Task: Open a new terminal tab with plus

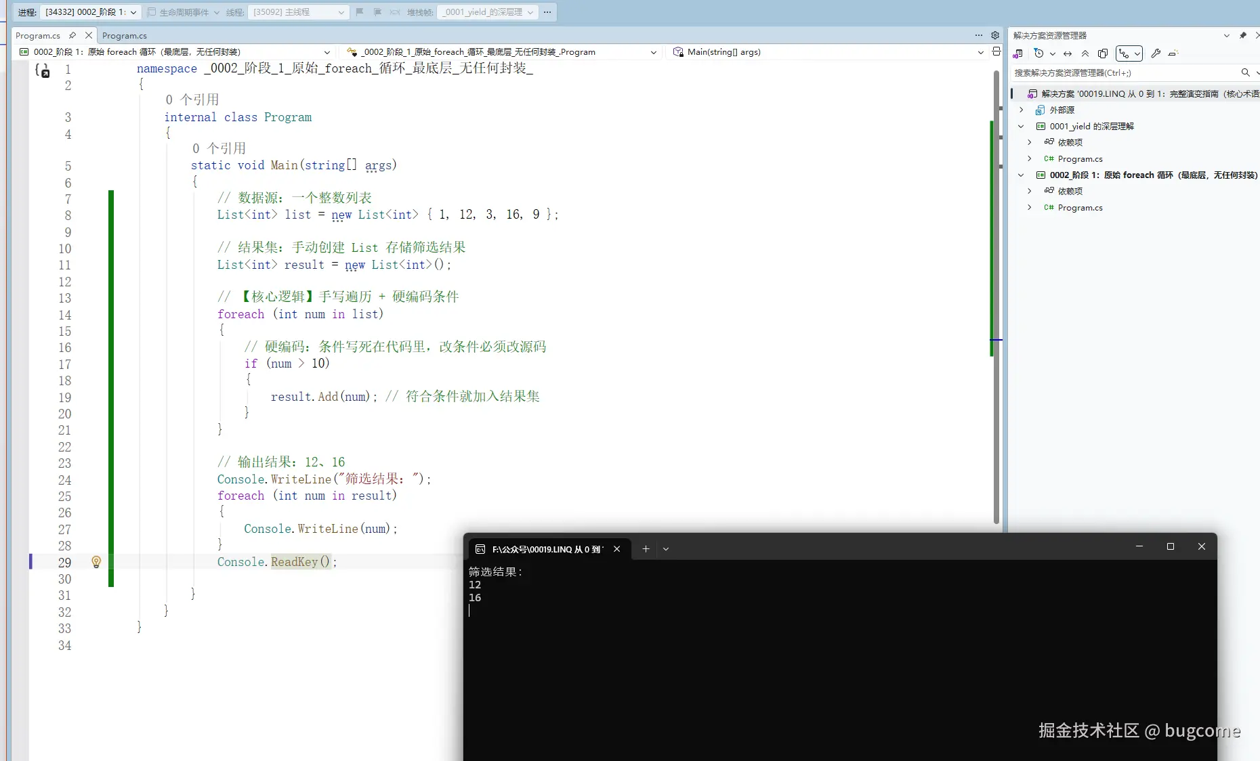Action: [x=646, y=549]
